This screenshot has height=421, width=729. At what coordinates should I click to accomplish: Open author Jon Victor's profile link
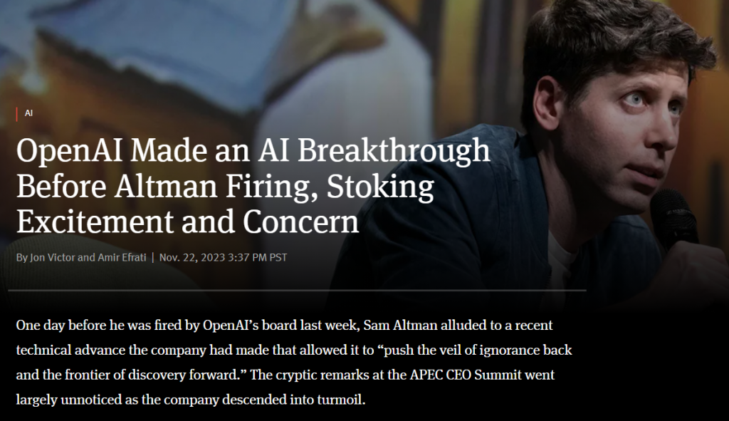tap(52, 257)
